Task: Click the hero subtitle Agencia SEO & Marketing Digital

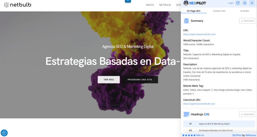Action: coord(128,47)
